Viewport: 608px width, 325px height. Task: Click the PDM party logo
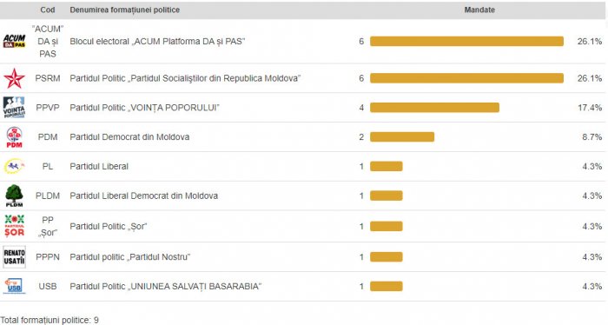[x=15, y=137]
